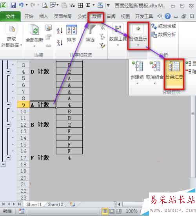The height and width of the screenshot is (216, 196).
Task: Switch to the 公式 ribbon tab
Action: [82, 16]
